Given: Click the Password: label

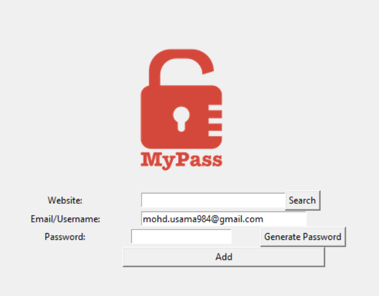Looking at the screenshot, I should 65,237.
